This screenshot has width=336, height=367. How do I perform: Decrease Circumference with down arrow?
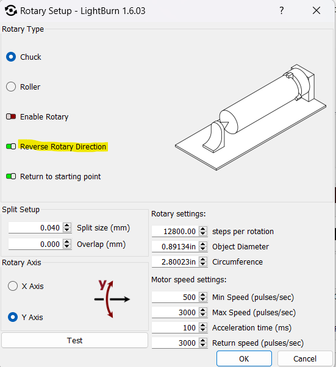pos(203,264)
